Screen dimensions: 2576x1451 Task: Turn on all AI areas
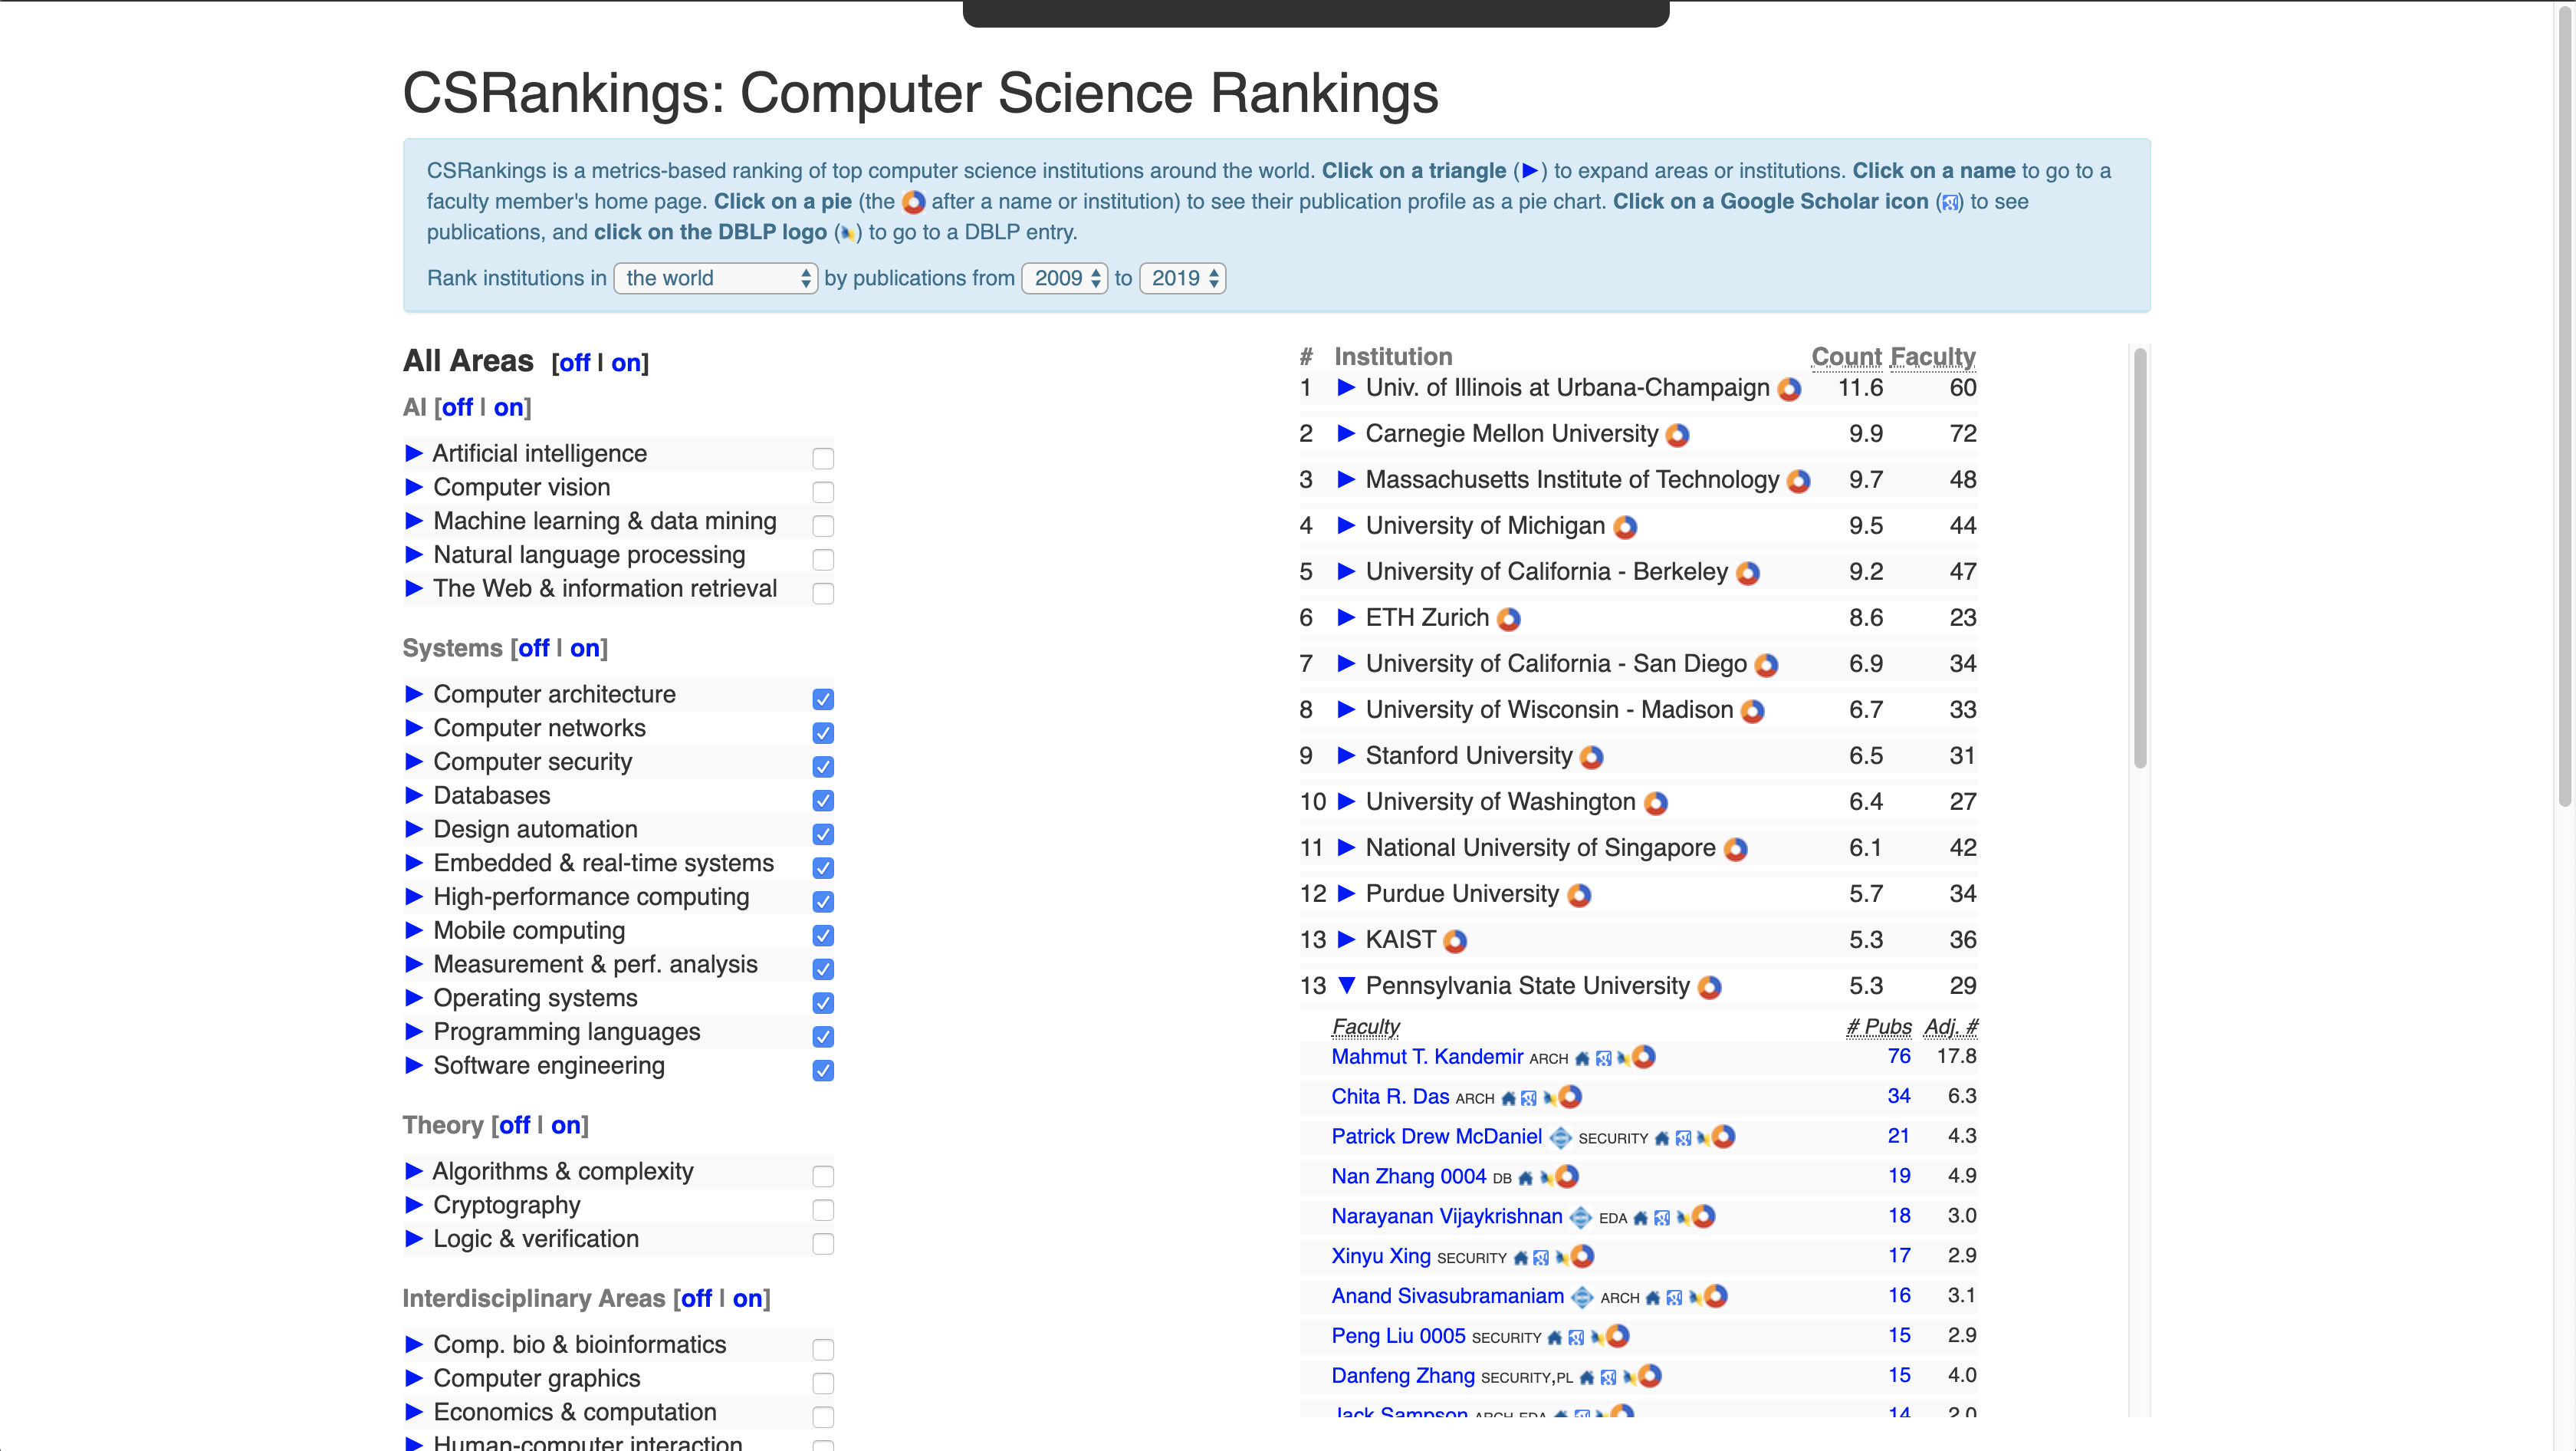[508, 408]
